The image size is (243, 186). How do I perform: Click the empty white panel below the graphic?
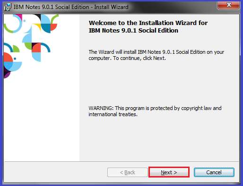(42, 119)
